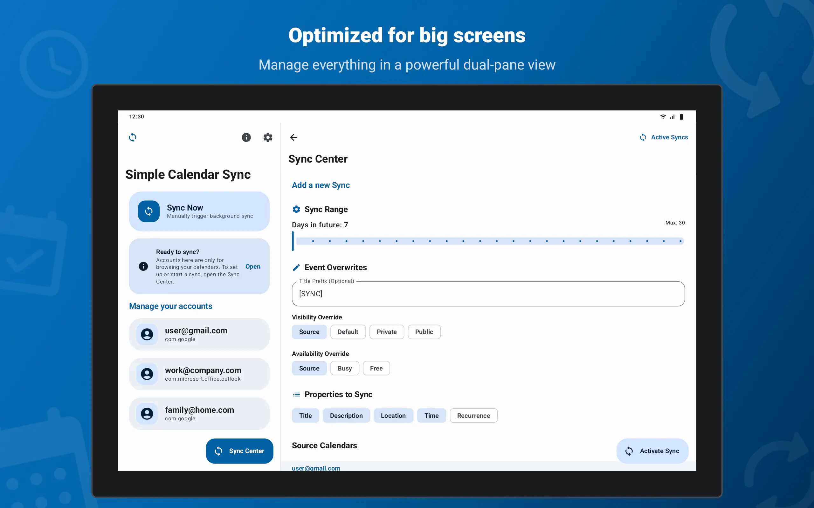Click the user@gmail.com source calendar link
The image size is (814, 508).
[x=316, y=468]
